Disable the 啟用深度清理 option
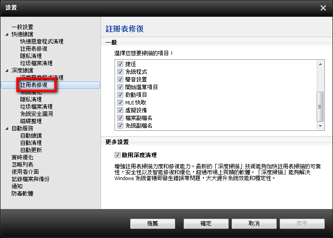The image size is (333, 238). 118,155
